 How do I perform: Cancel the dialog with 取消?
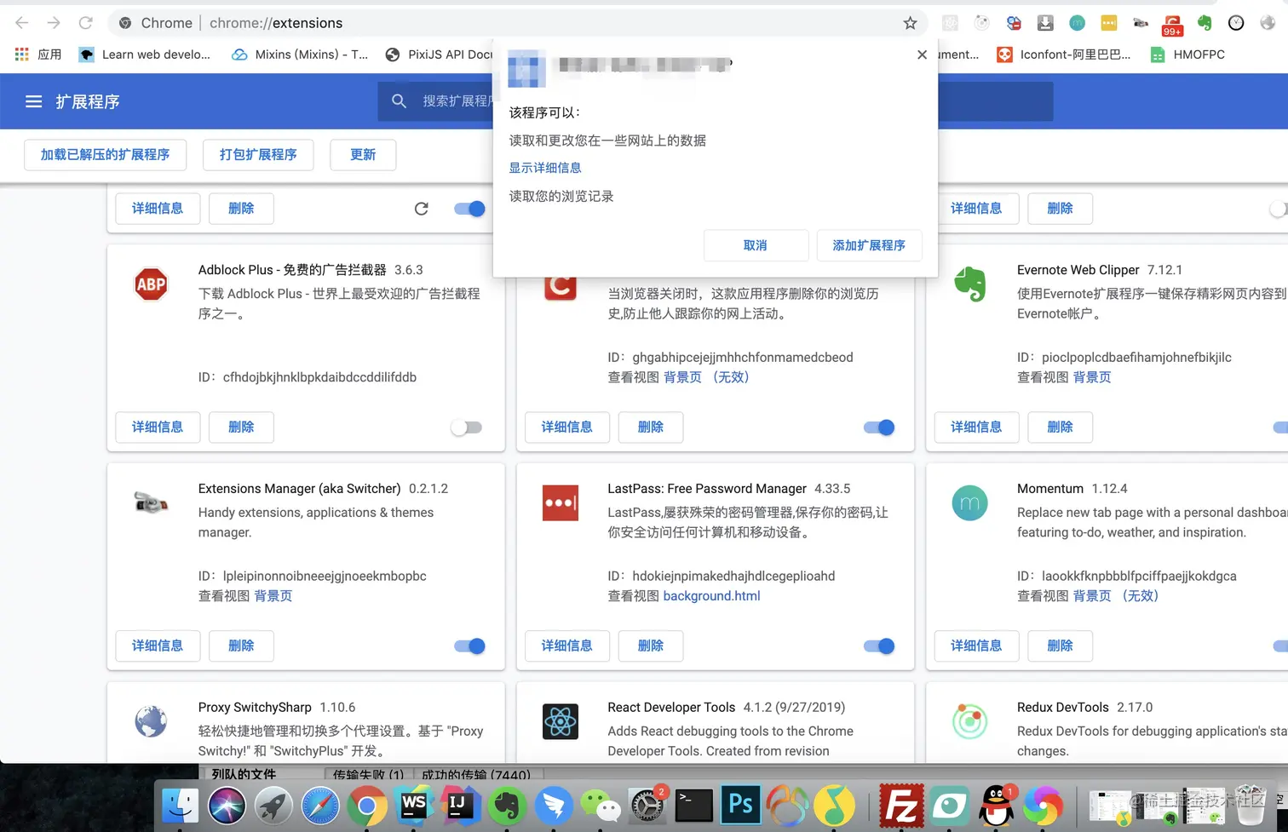pyautogui.click(x=756, y=245)
